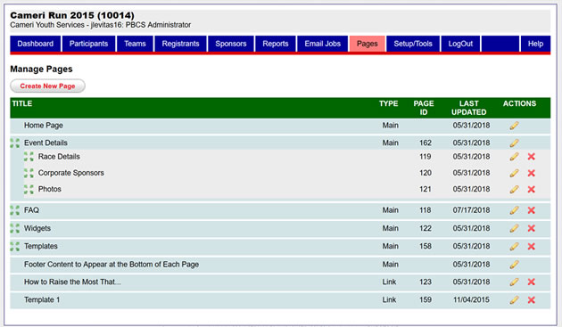Click the green move handle beside Event Details
Image resolution: width=562 pixels, height=327 pixels.
coord(14,143)
